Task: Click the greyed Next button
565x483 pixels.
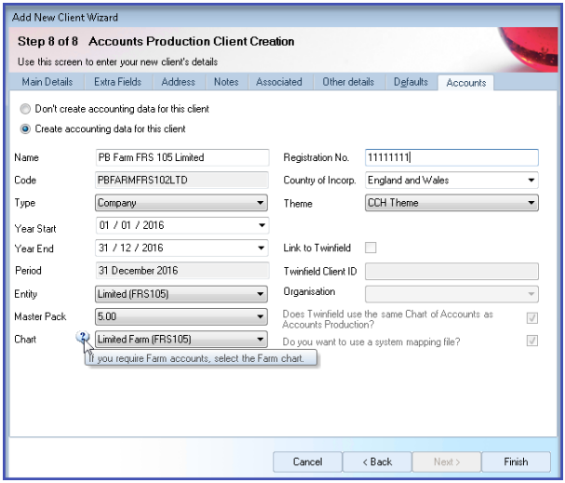Action: click(x=447, y=462)
